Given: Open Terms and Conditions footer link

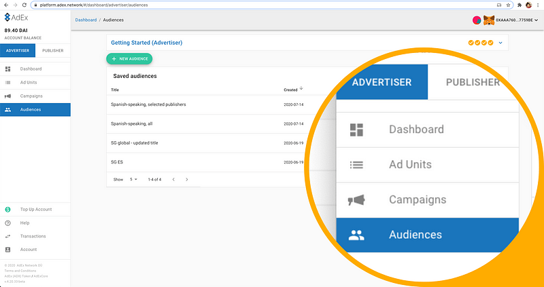Looking at the screenshot, I should pos(20,271).
